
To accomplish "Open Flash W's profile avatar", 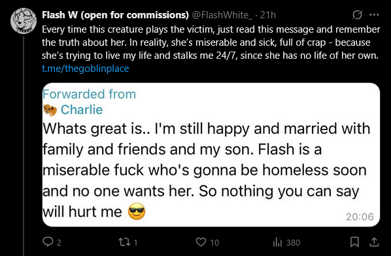I will pos(24,21).
